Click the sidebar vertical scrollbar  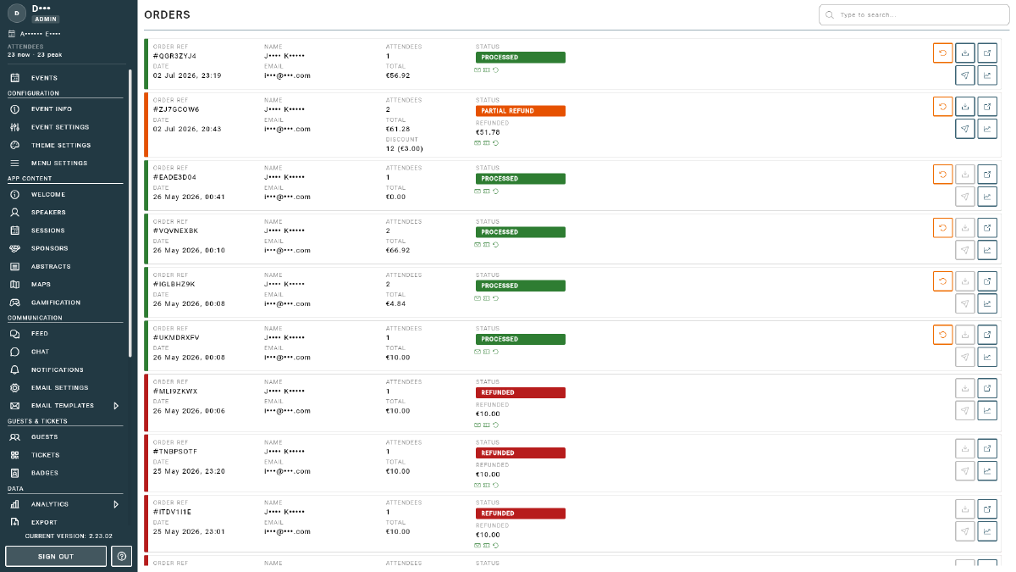[130, 212]
